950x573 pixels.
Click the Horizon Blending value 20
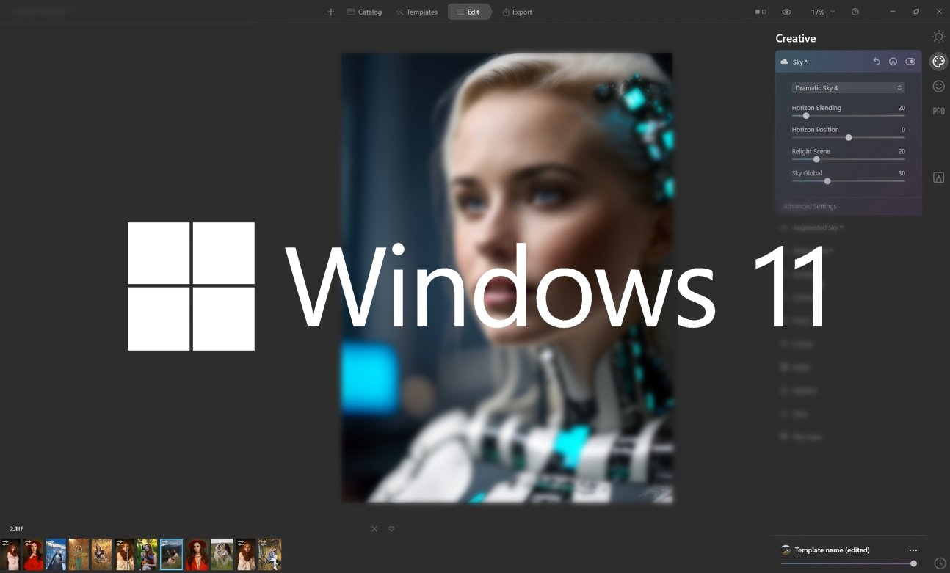[902, 108]
